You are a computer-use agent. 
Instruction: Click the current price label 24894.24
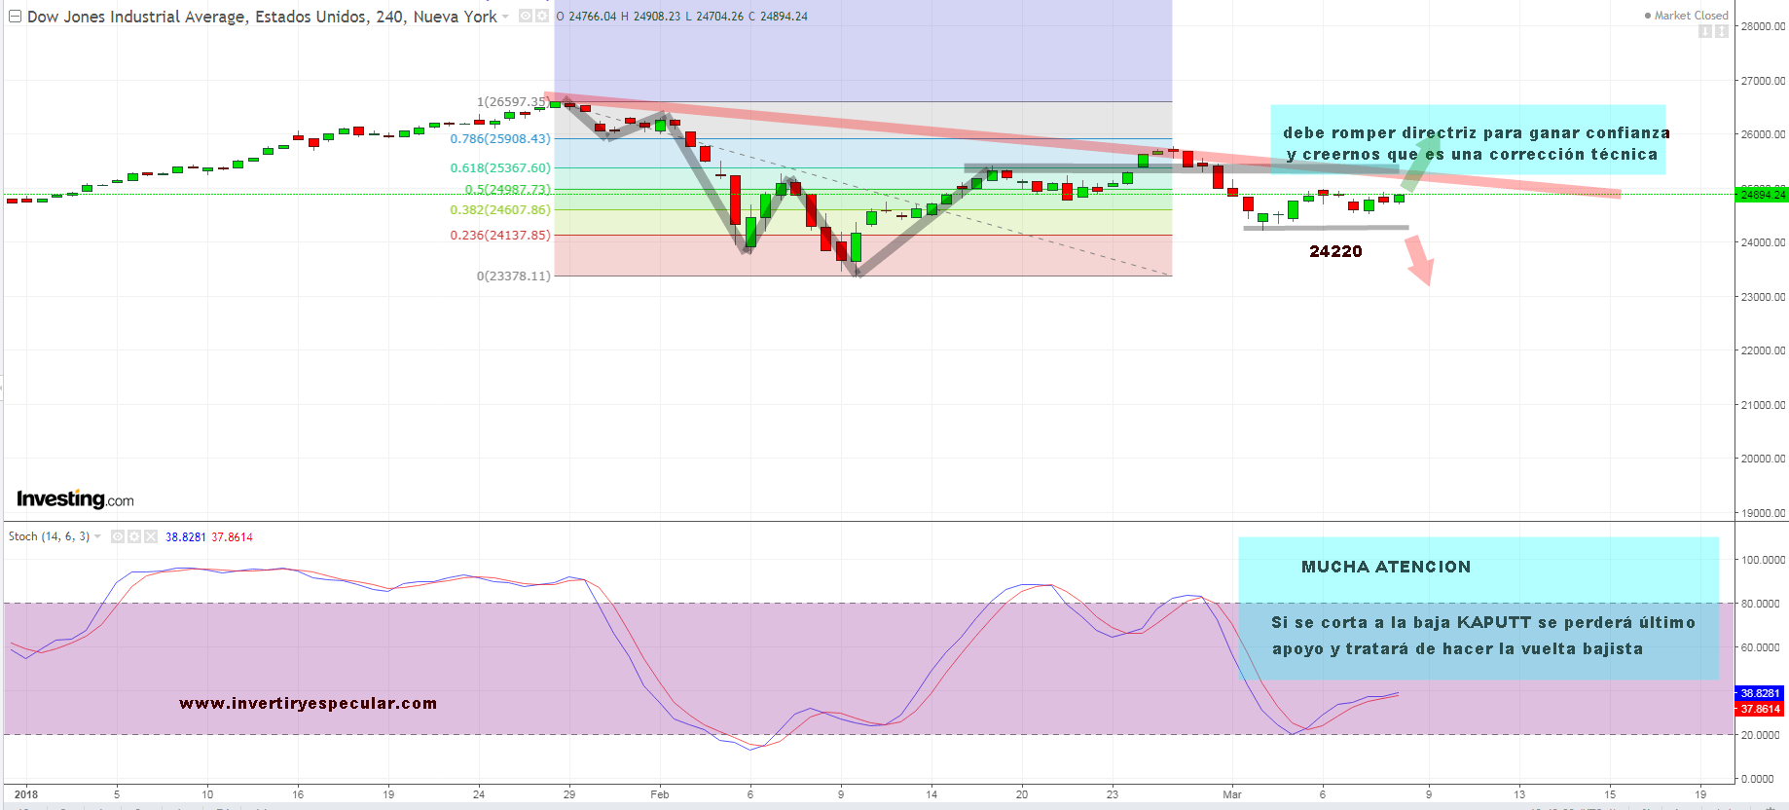click(x=1763, y=195)
